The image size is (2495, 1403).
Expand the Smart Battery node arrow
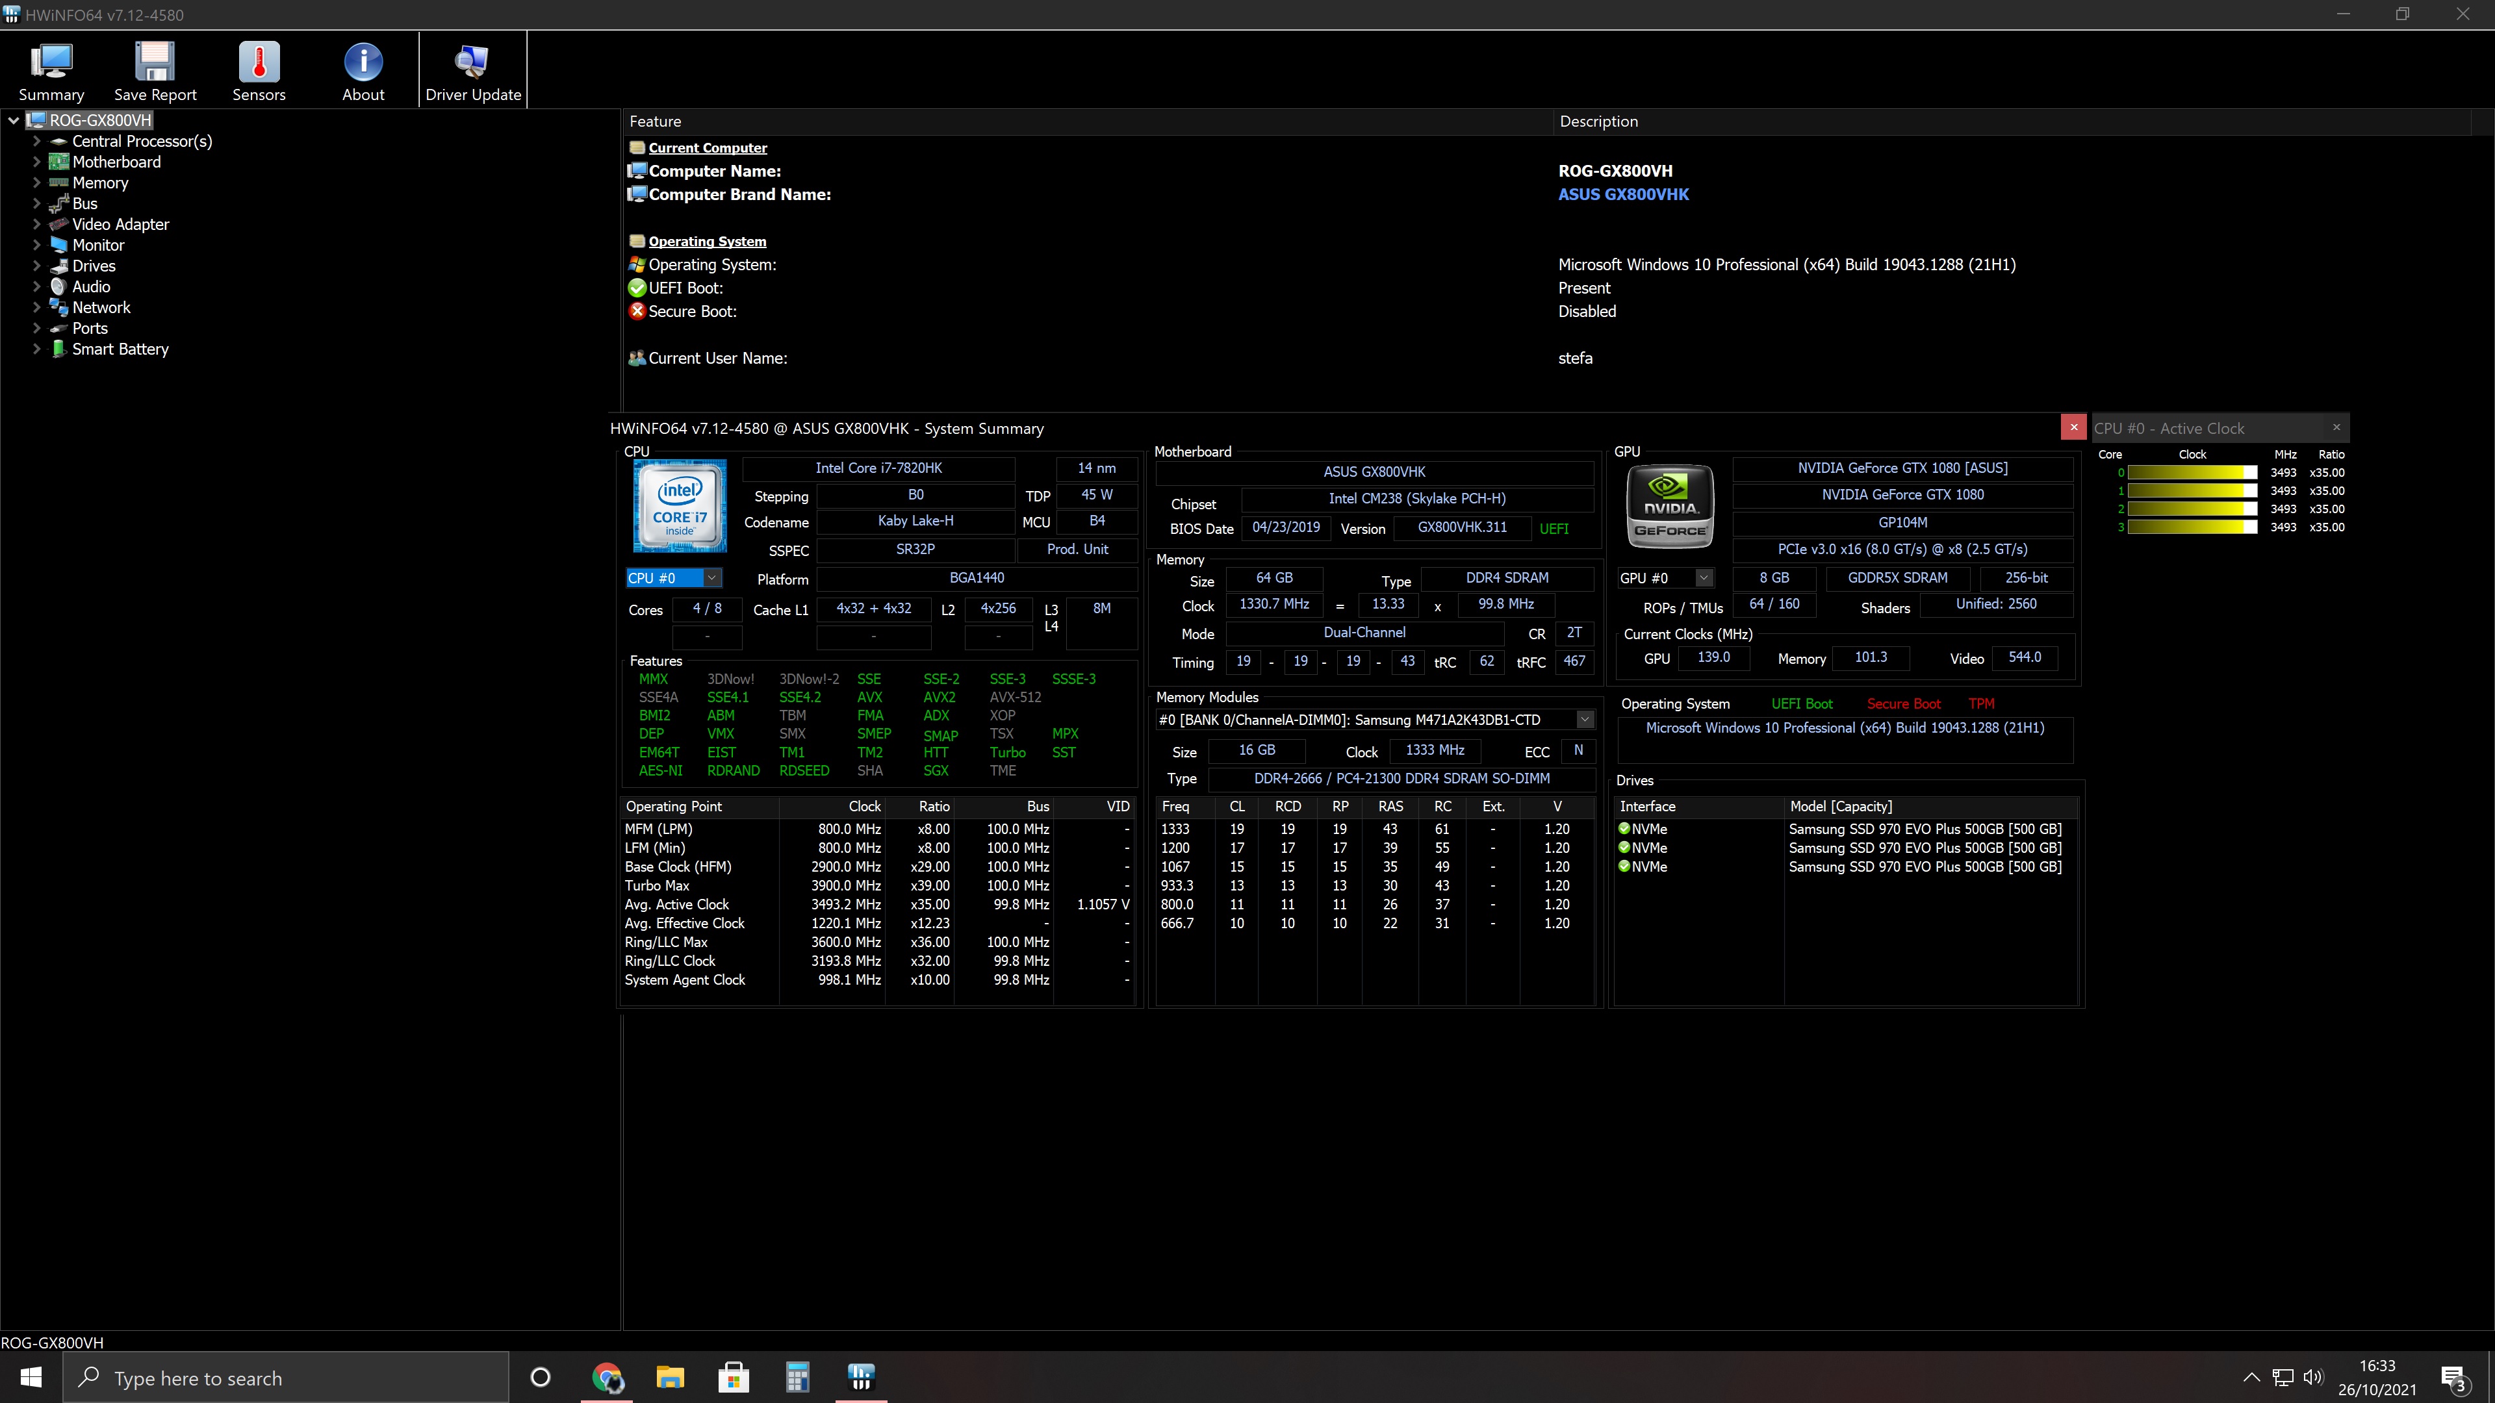point(37,349)
